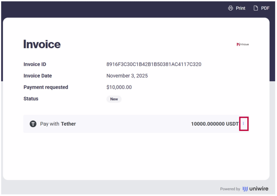Click the November 3, 2025 date
Screen dimensions: 277x196
[x=127, y=76]
